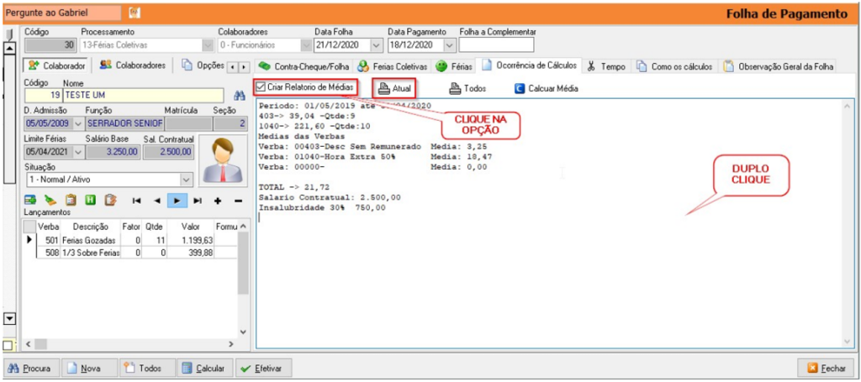Viewport: 861px width, 382px height.
Task: Click the Lançamentos grid horizontal scroll right arrow
Action: (231, 344)
